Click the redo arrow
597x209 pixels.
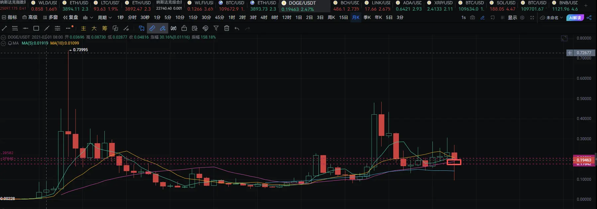(x=248, y=29)
